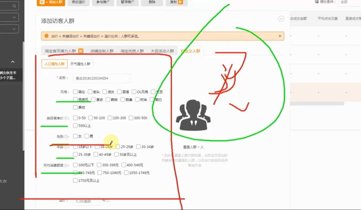Click the help icon beside 性别
The image size is (361, 210).
coord(66,137)
